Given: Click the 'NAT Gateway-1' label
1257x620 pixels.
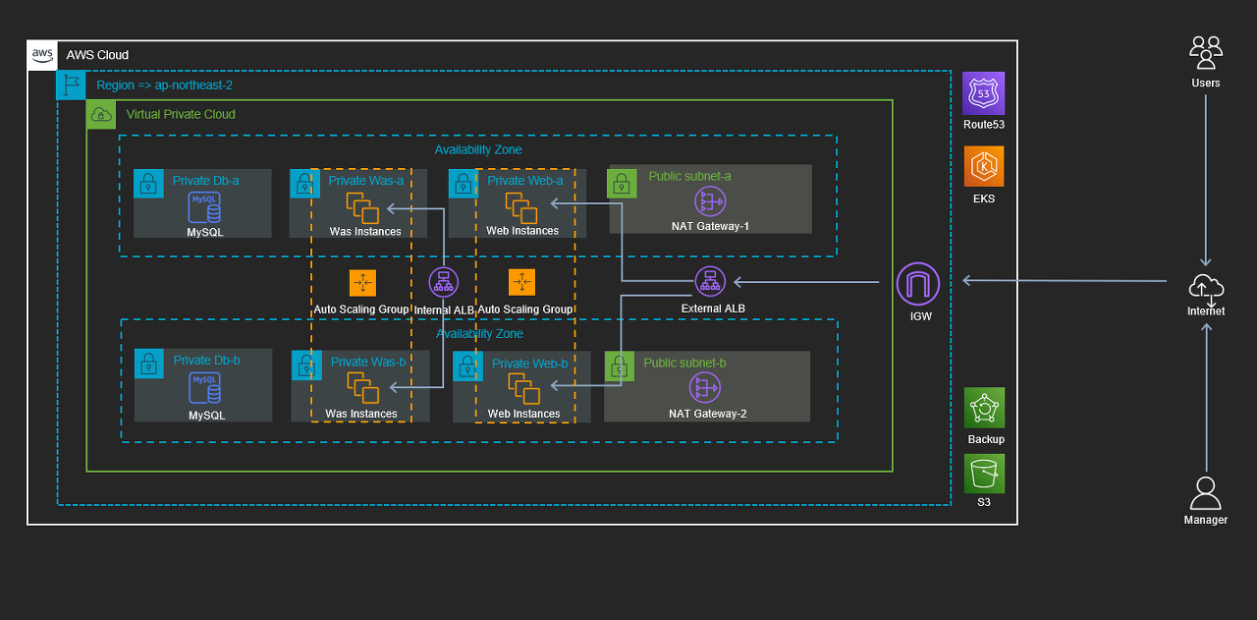Looking at the screenshot, I should click(710, 227).
